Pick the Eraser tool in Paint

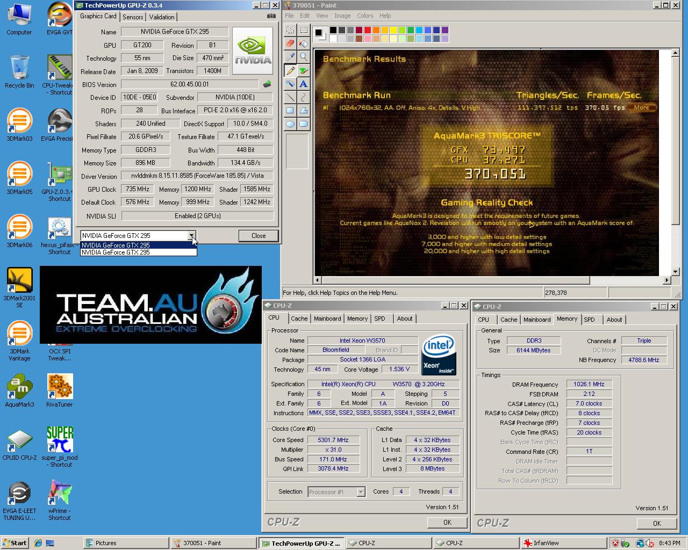290,44
